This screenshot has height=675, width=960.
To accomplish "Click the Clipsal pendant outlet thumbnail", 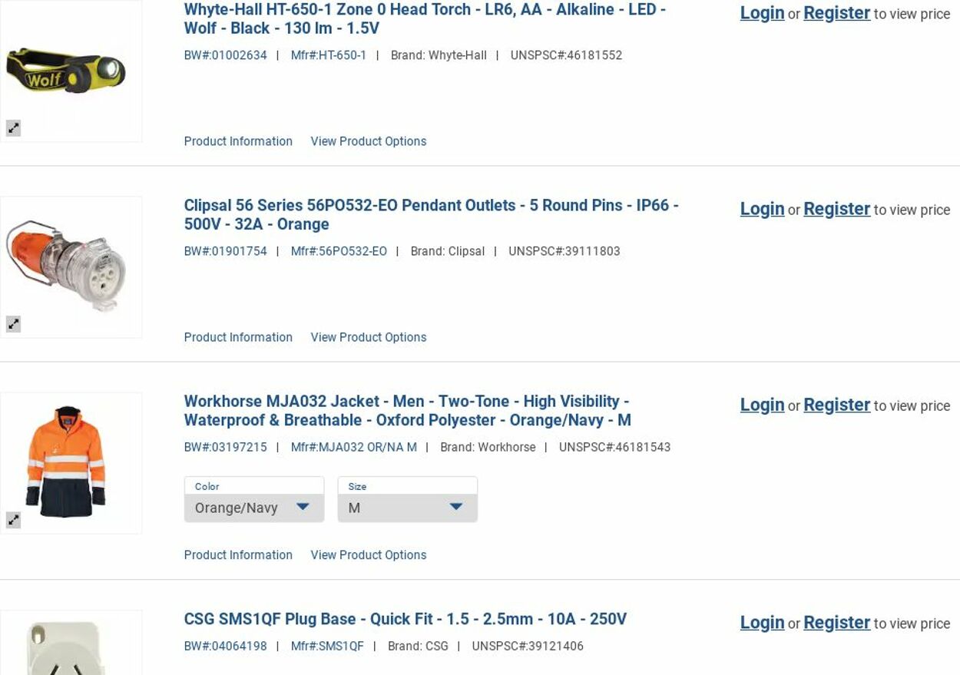I will (71, 266).
